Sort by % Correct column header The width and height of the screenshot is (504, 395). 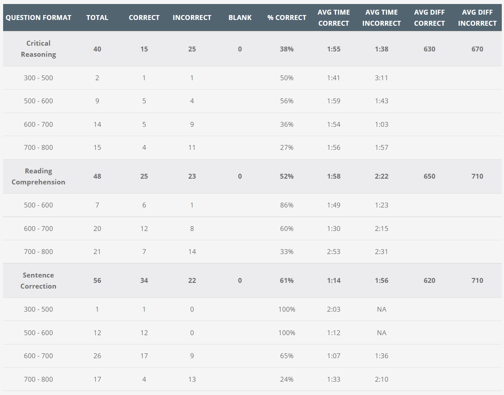[287, 18]
